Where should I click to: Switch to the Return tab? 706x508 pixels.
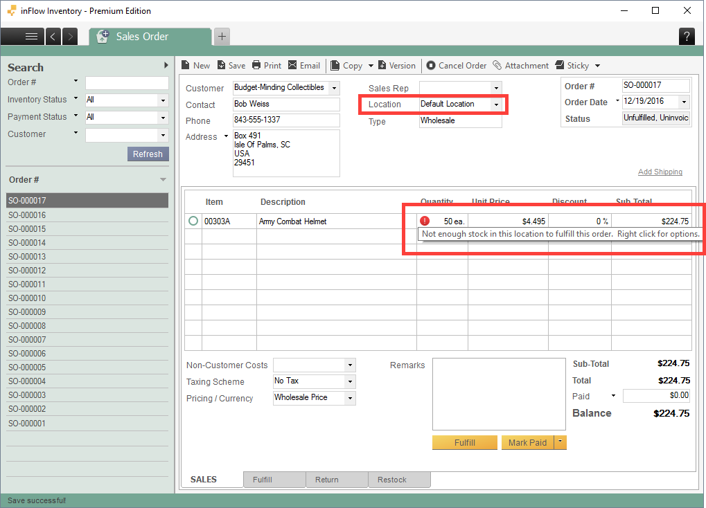337,480
